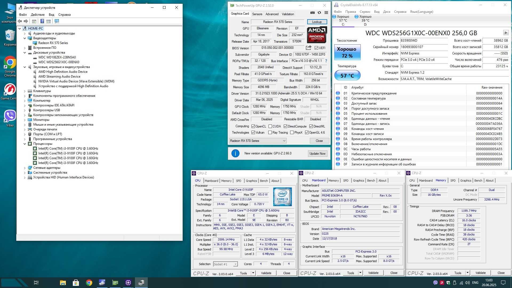Toggle the DirectCompute checkbox
The height and width of the screenshot is (288, 512).
[285, 126]
